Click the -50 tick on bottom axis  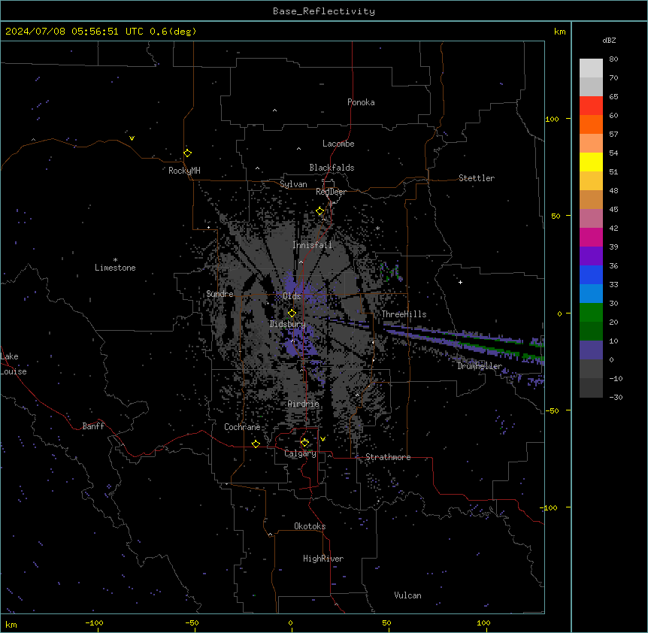pyautogui.click(x=192, y=622)
